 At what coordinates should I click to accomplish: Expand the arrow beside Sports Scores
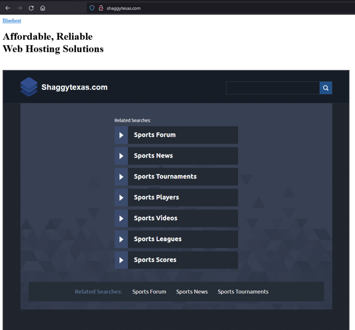pyautogui.click(x=121, y=260)
